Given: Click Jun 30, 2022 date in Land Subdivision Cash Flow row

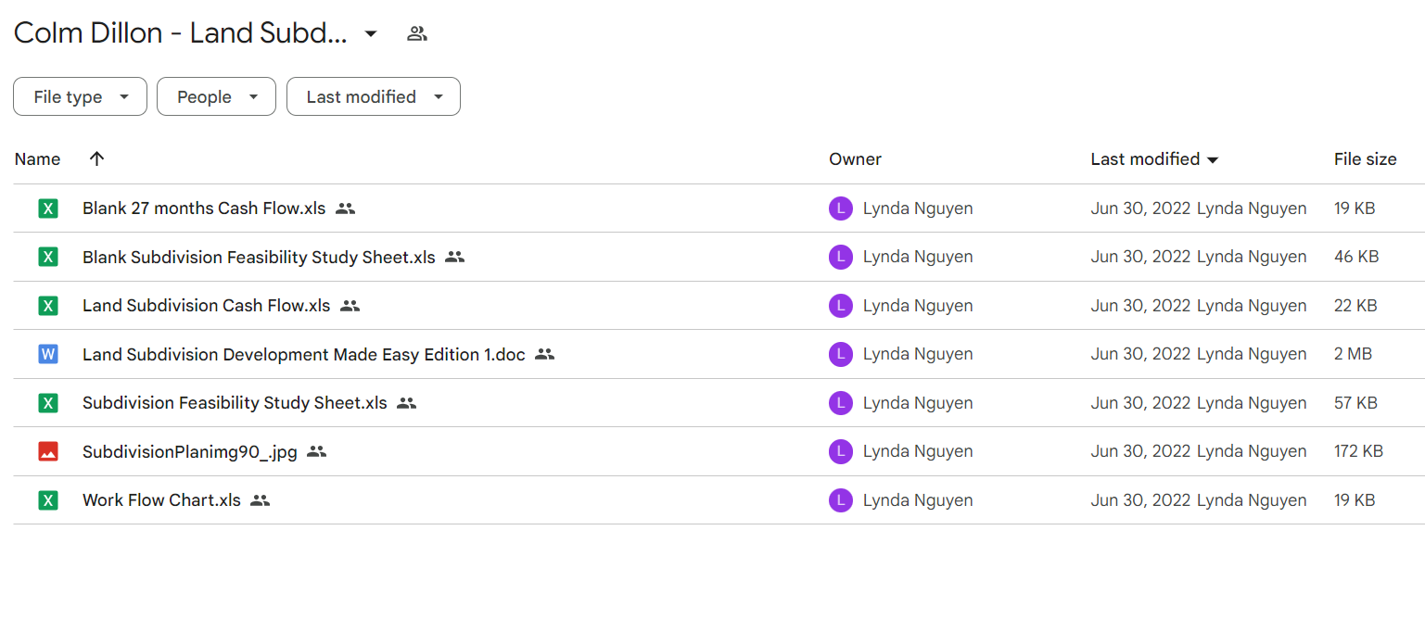Looking at the screenshot, I should 1140,305.
